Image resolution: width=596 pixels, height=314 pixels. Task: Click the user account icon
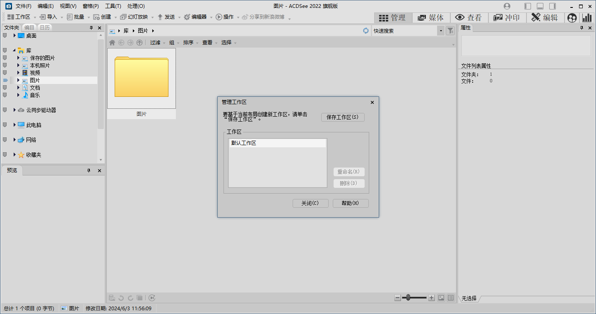(507, 6)
